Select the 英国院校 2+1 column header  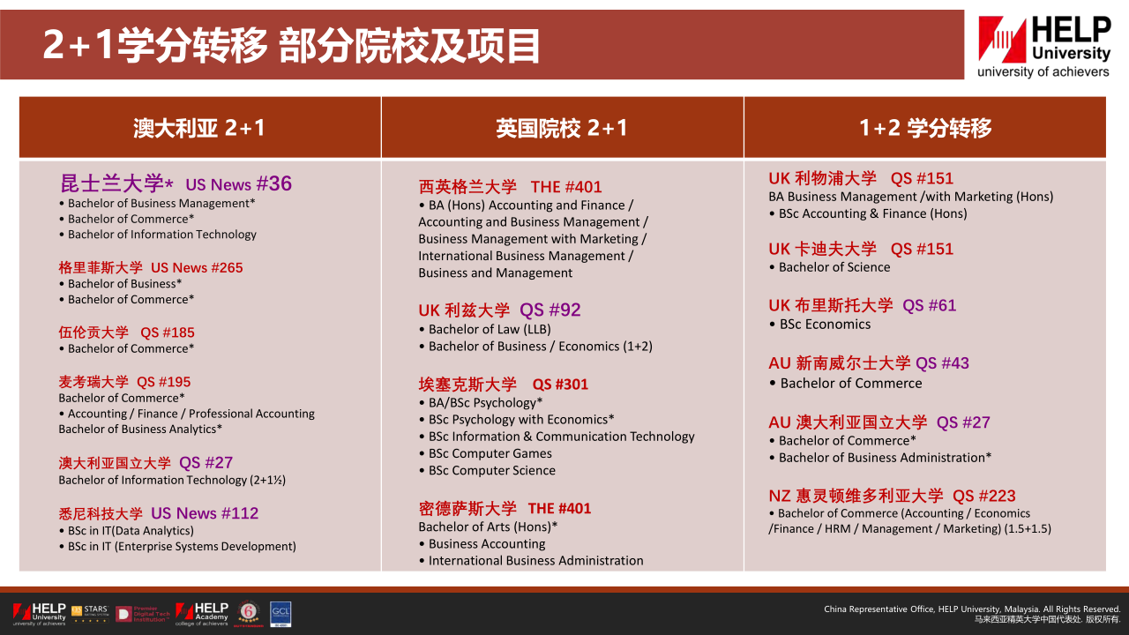(562, 128)
